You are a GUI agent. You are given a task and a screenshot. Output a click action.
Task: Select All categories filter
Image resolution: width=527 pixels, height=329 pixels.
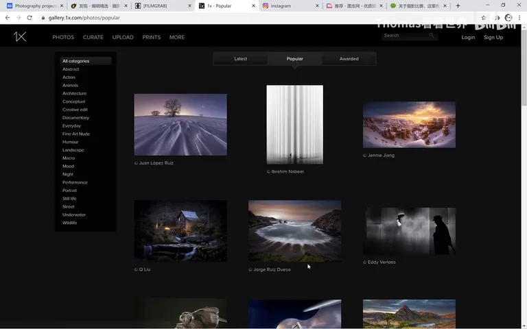tap(85, 61)
